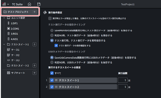Go to home via house icon
The height and width of the screenshot is (98, 161).
coord(29,4)
